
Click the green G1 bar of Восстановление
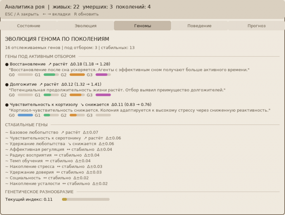click(x=51, y=74)
